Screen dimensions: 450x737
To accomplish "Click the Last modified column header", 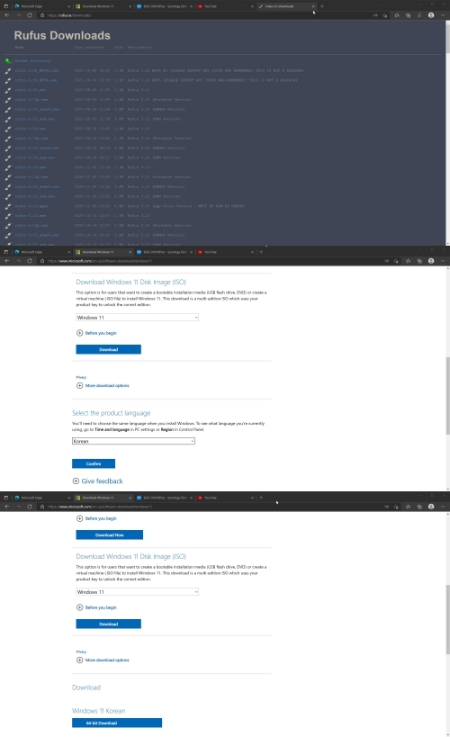I will click(x=89, y=48).
